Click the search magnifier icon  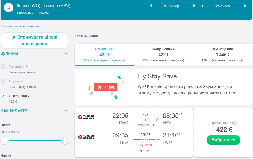9,8
